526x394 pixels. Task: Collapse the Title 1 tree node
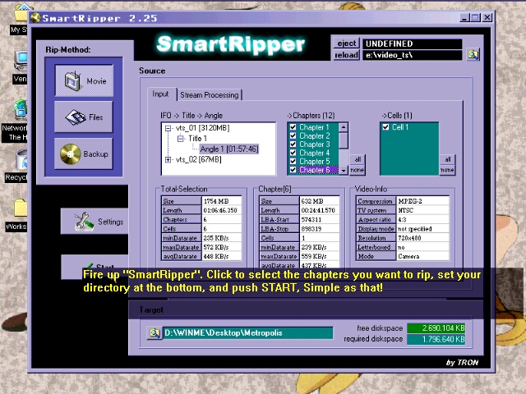point(181,139)
